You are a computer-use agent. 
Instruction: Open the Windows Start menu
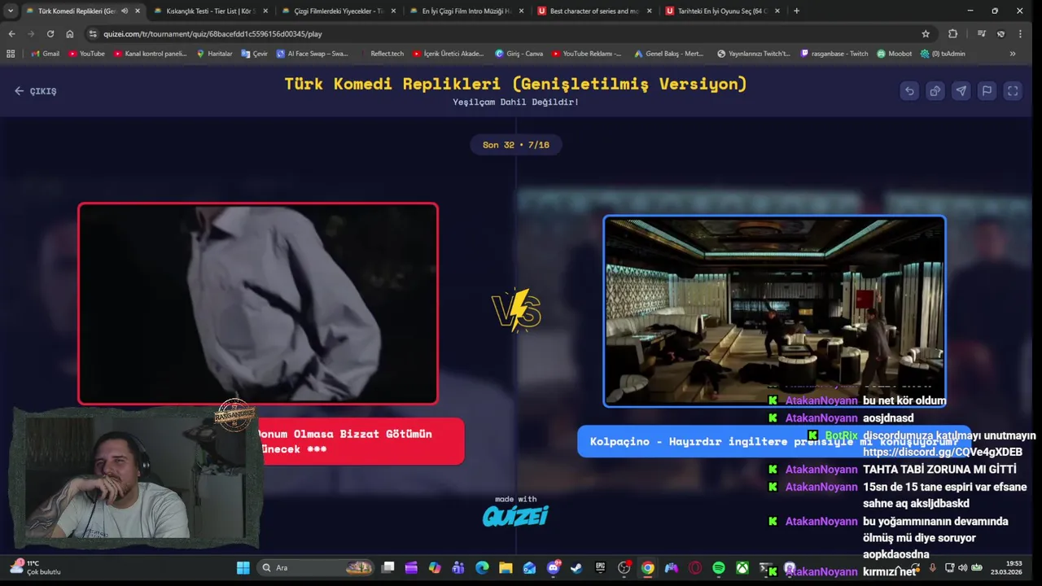(x=243, y=567)
